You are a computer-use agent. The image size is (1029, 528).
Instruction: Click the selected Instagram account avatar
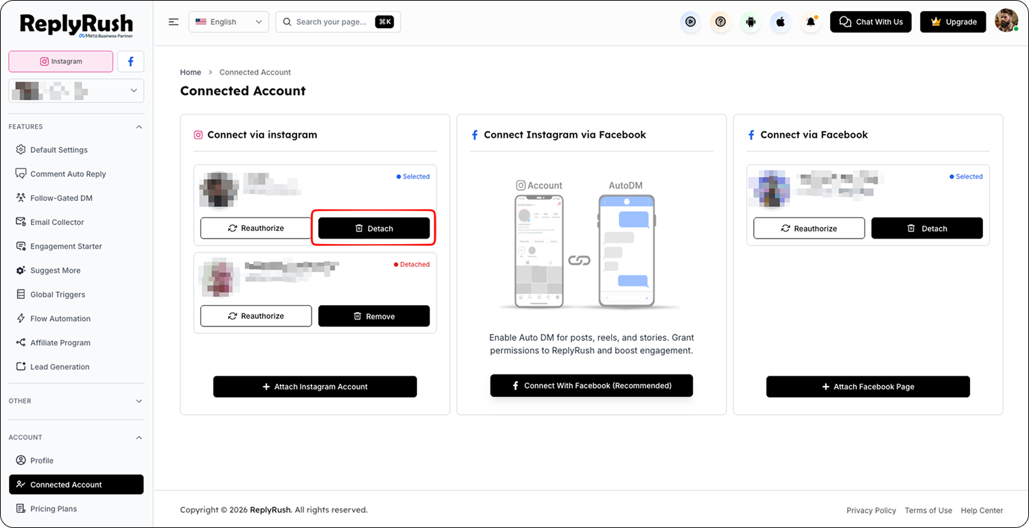tap(220, 189)
